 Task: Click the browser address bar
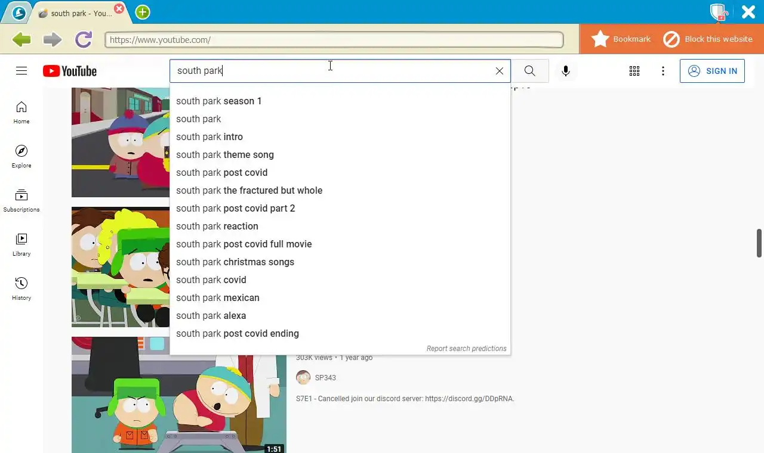pos(334,40)
